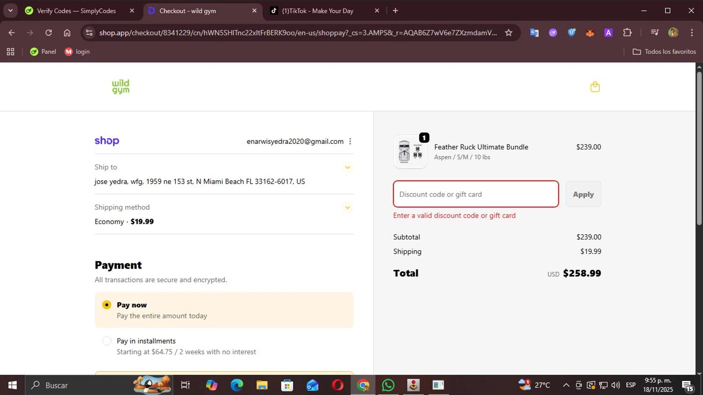
Task: Bookmark this page with the star icon
Action: pyautogui.click(x=509, y=32)
